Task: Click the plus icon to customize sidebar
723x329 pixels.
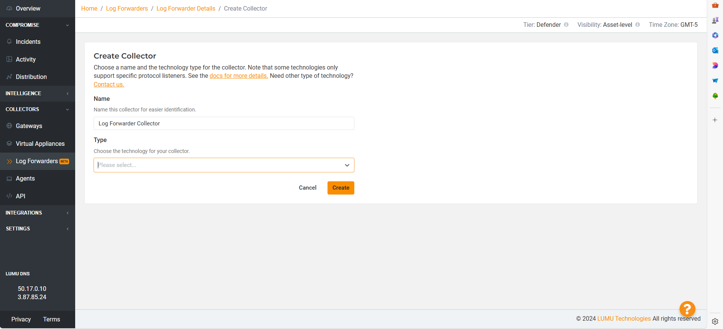Action: point(715,120)
